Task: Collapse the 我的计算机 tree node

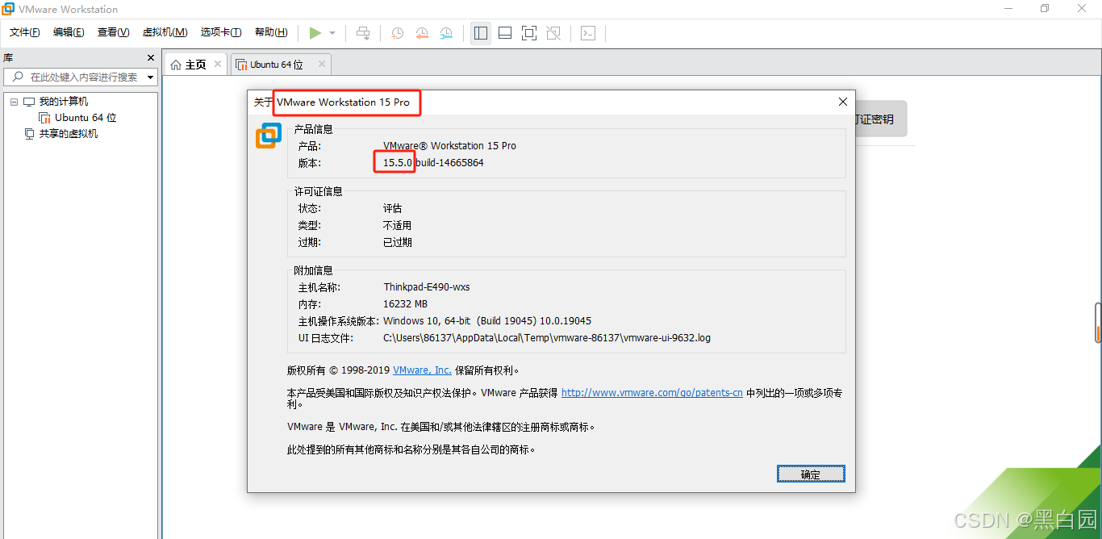Action: click(14, 102)
